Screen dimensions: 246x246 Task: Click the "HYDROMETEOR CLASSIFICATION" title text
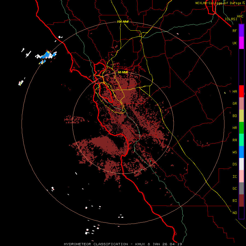coord(96,244)
